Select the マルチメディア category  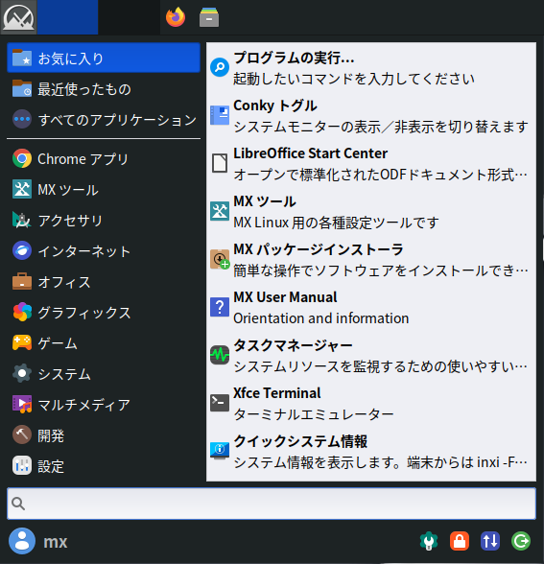click(x=104, y=405)
